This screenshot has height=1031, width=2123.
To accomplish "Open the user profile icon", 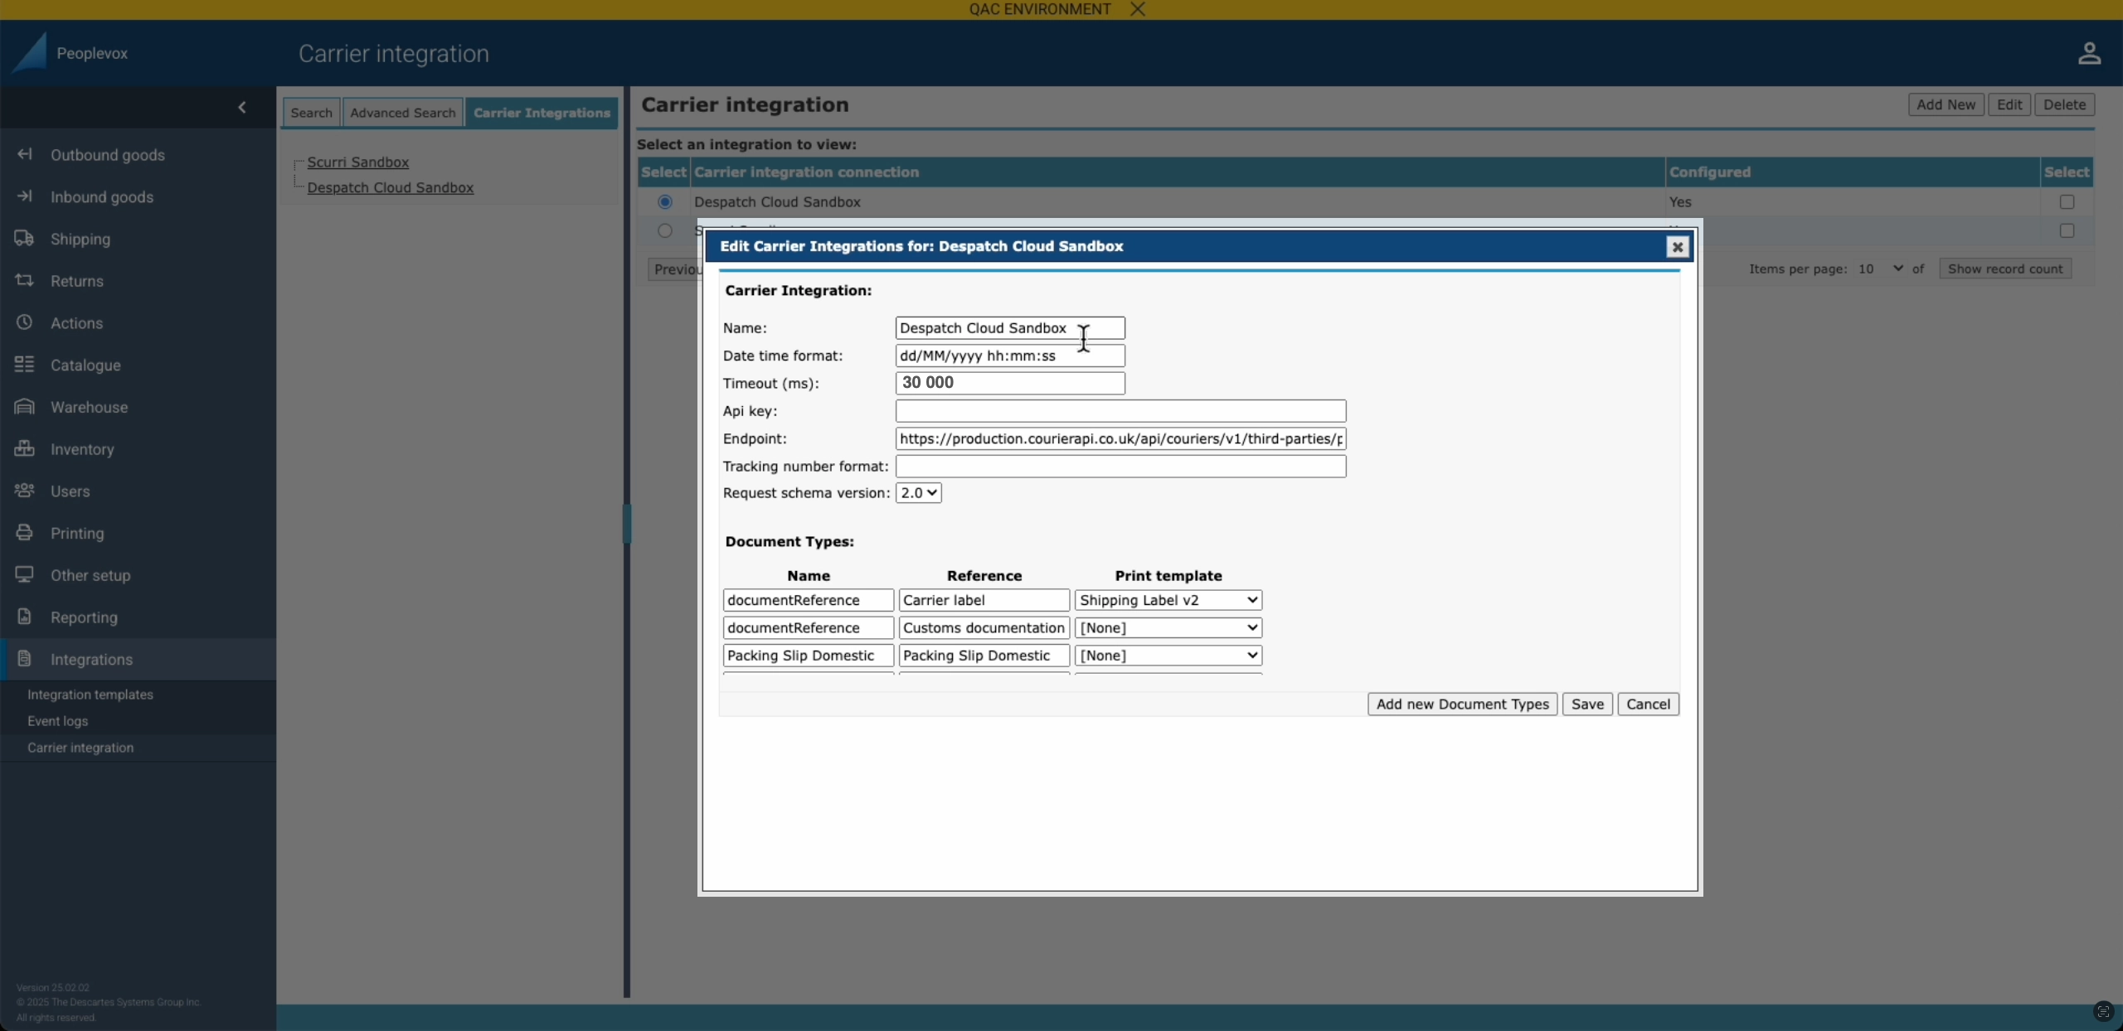I will 2089,53.
